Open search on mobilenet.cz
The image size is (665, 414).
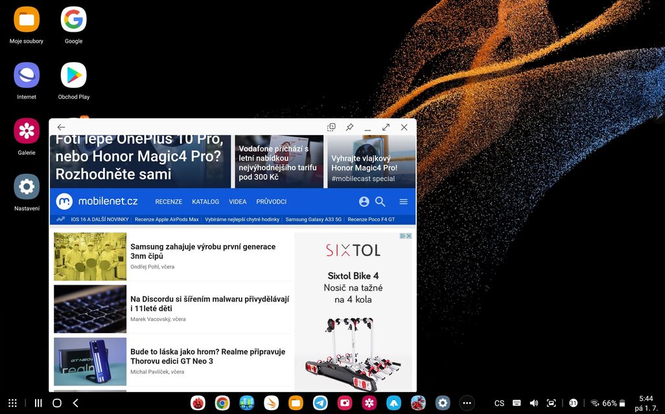click(380, 201)
